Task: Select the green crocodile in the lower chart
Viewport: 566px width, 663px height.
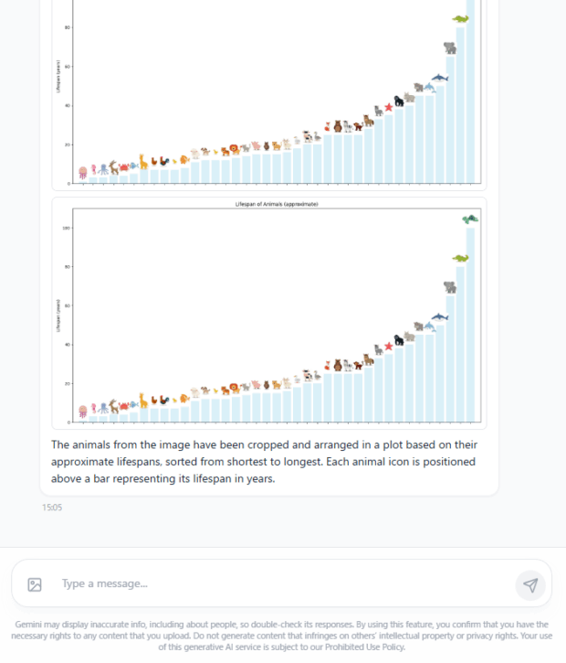Action: [x=460, y=260]
